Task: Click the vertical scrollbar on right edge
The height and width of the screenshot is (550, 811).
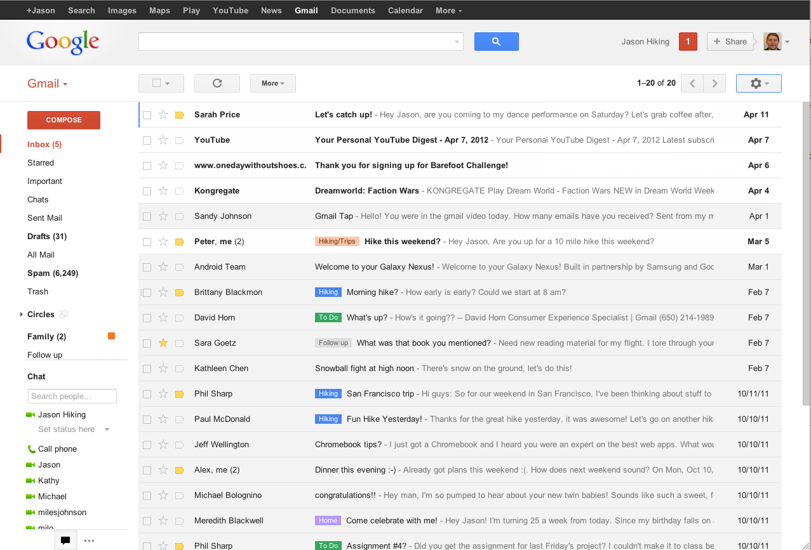Action: (807, 254)
